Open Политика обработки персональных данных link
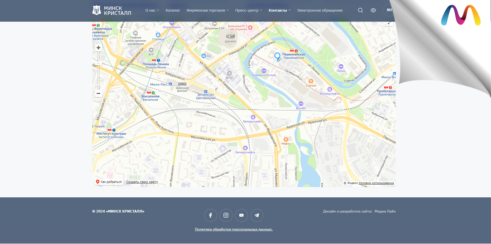 [234, 229]
